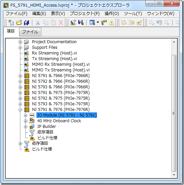Click the IO Module card icon
The height and width of the screenshot is (185, 184).
(32, 115)
